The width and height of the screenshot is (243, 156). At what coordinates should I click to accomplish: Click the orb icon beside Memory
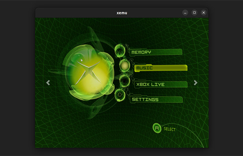pos(119,50)
